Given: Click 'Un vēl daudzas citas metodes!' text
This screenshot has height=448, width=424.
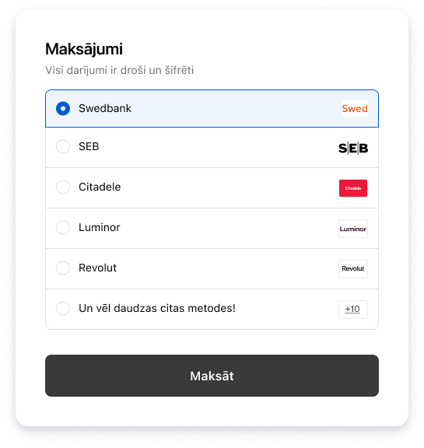Looking at the screenshot, I should click(x=157, y=308).
